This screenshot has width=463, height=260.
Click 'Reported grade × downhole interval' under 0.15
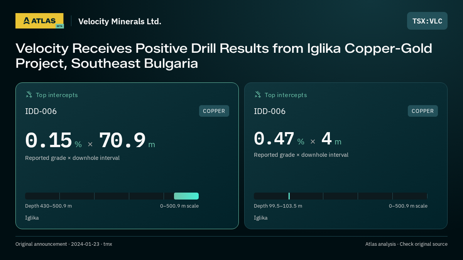(72, 158)
